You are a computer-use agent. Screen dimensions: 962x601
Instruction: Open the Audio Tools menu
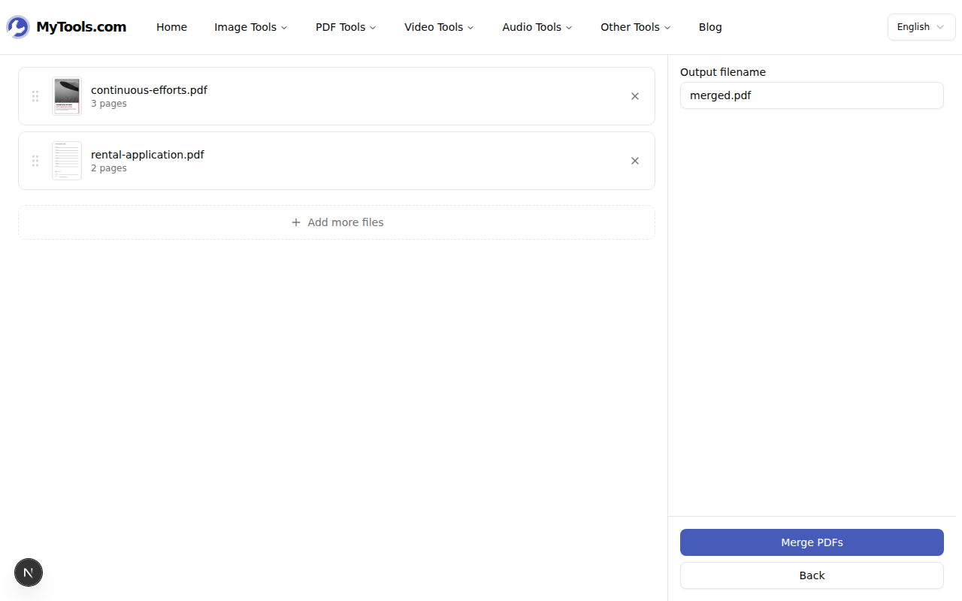coord(537,27)
